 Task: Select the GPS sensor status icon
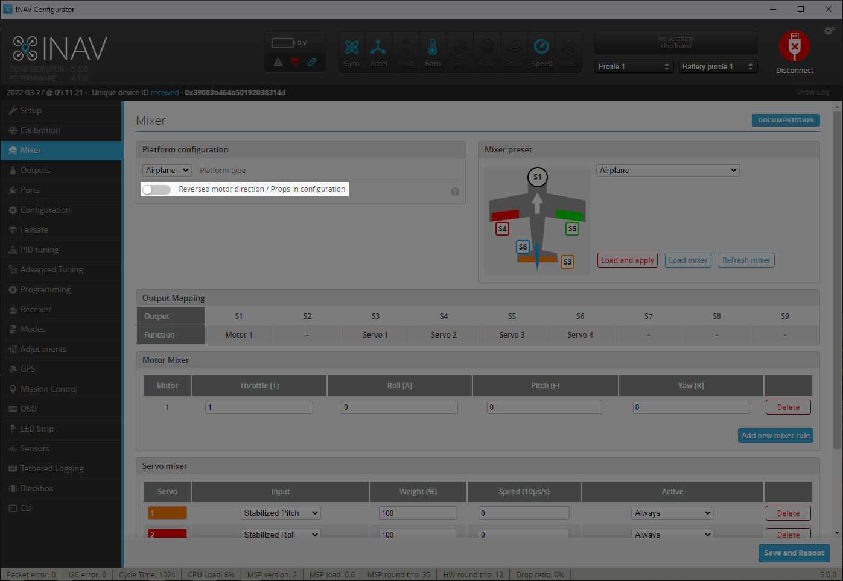(x=460, y=52)
